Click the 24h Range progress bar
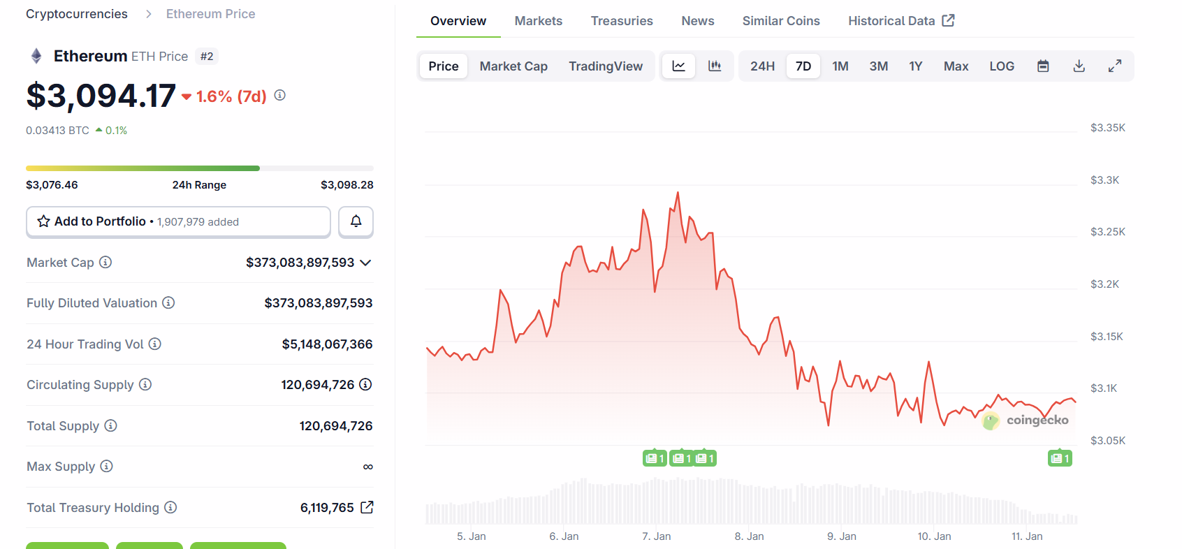Screen dimensions: 1182x549 [199, 168]
